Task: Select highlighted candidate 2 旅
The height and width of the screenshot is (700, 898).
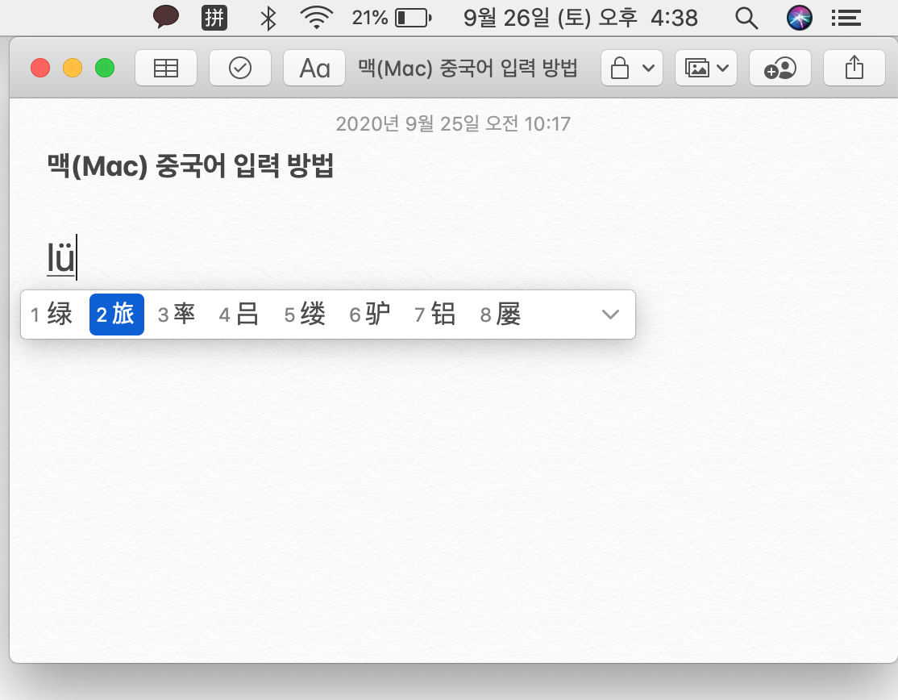Action: point(116,315)
